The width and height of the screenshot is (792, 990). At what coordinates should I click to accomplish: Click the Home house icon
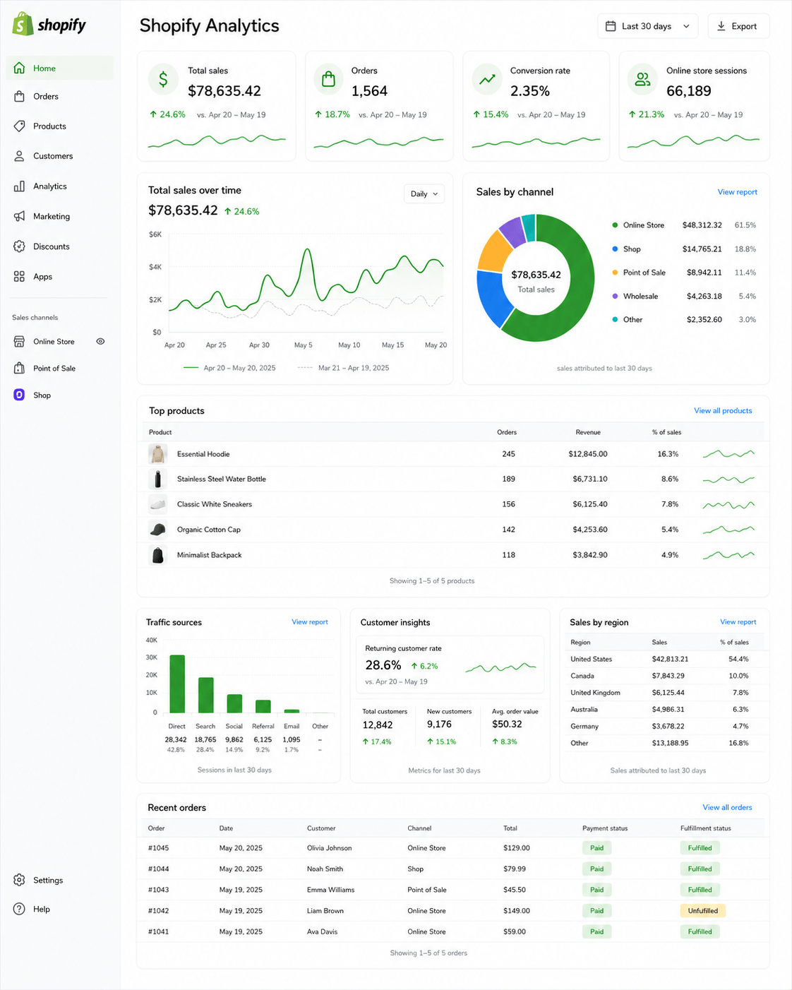coord(19,68)
